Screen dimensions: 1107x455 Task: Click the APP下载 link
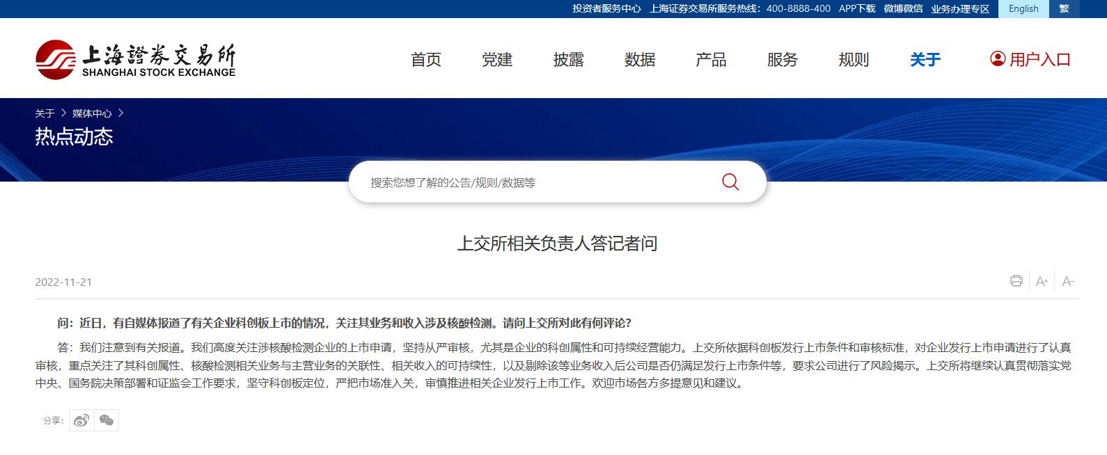[x=857, y=8]
